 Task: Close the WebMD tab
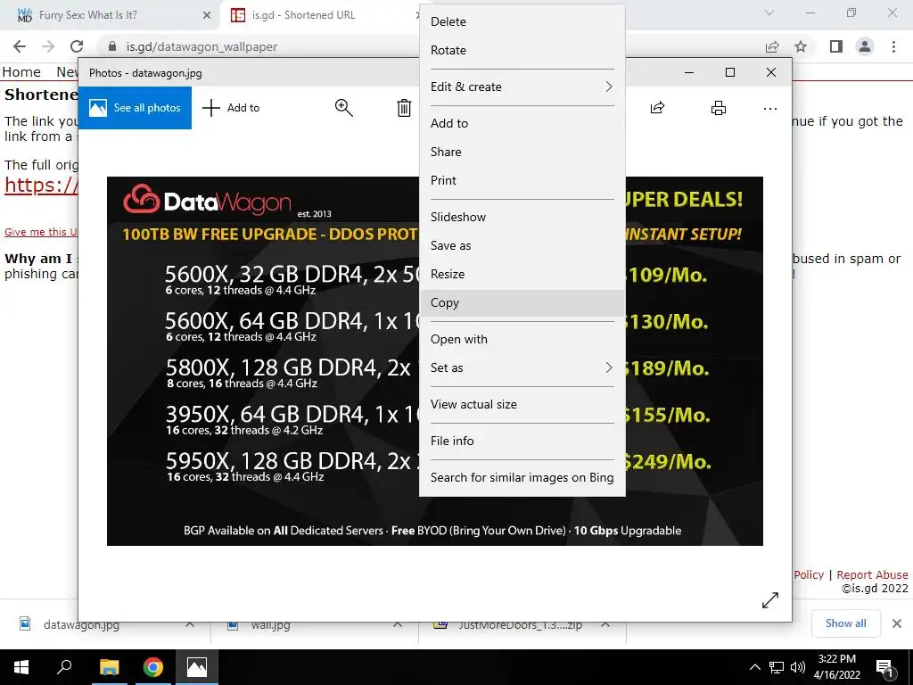click(x=207, y=15)
